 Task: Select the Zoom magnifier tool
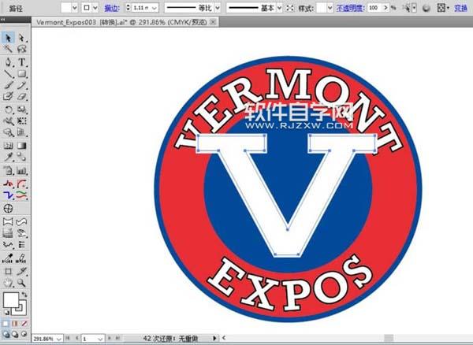pos(21,281)
